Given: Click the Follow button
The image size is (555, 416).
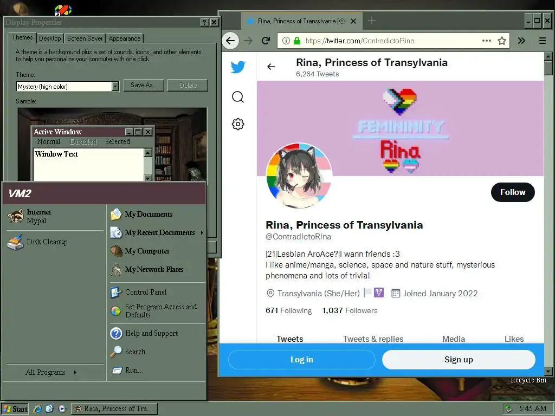Looking at the screenshot, I should point(513,192).
